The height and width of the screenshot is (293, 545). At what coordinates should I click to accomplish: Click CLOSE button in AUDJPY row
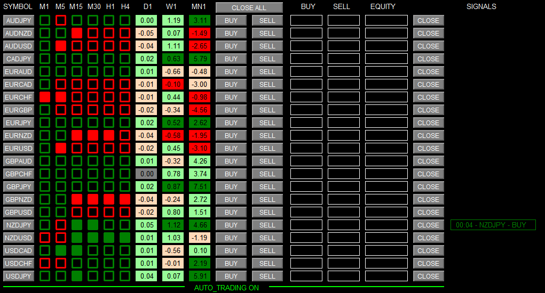click(x=429, y=20)
